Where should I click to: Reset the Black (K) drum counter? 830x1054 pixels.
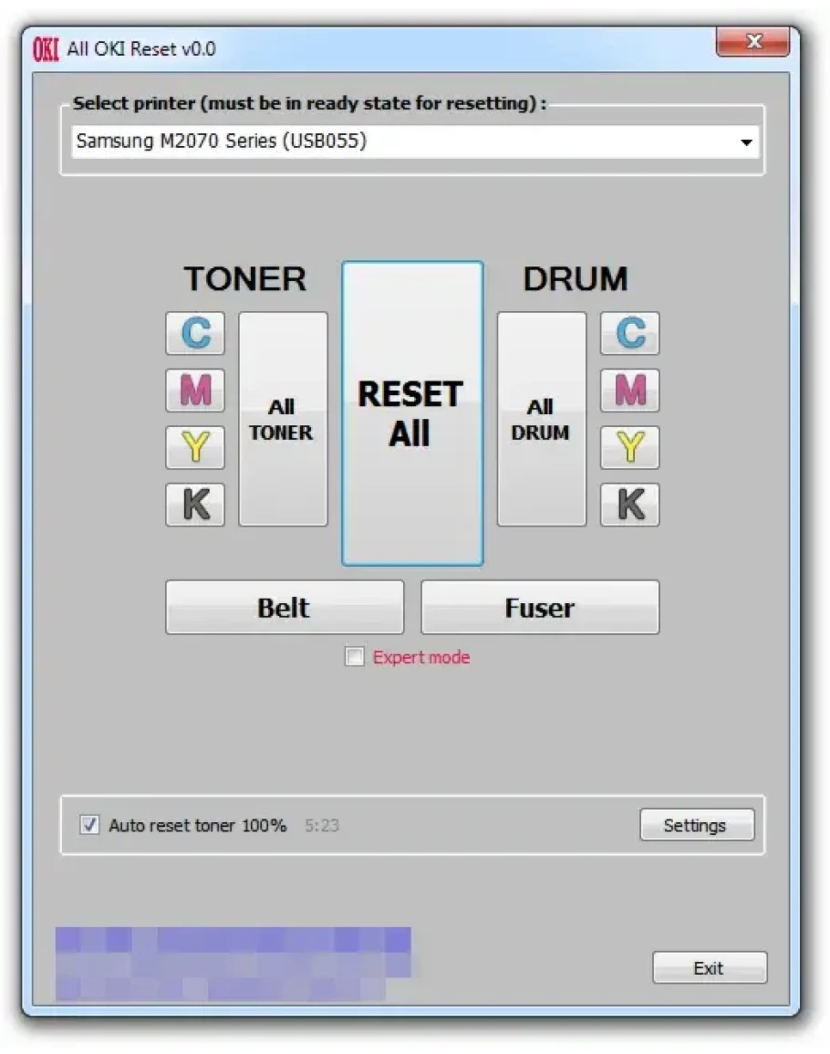click(x=629, y=505)
